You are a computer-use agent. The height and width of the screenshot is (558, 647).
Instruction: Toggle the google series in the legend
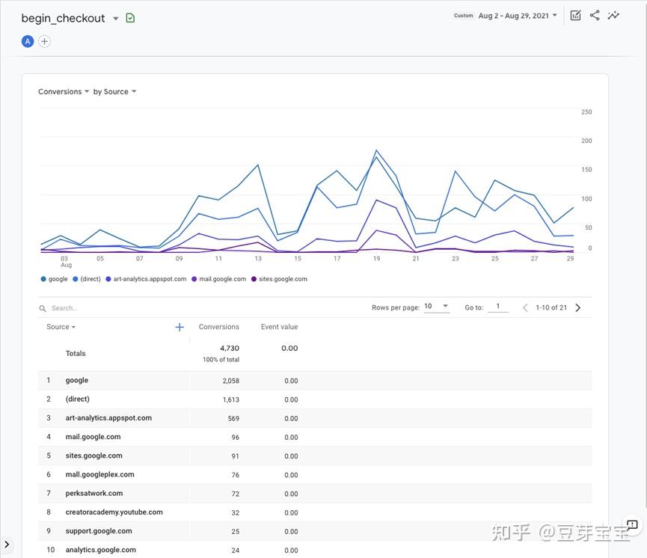54,278
